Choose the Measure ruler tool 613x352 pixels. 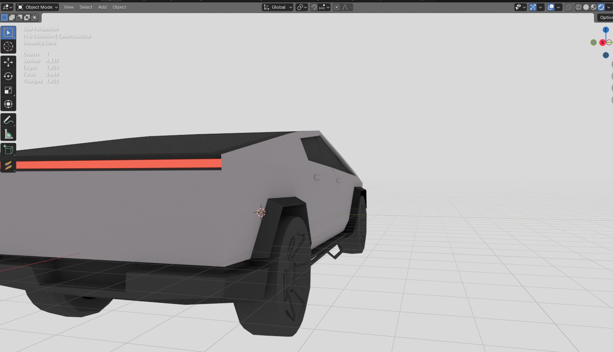pos(8,134)
